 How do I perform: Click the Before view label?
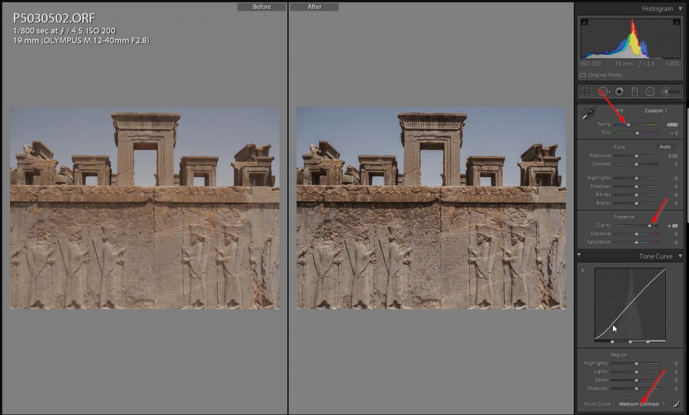[x=262, y=7]
